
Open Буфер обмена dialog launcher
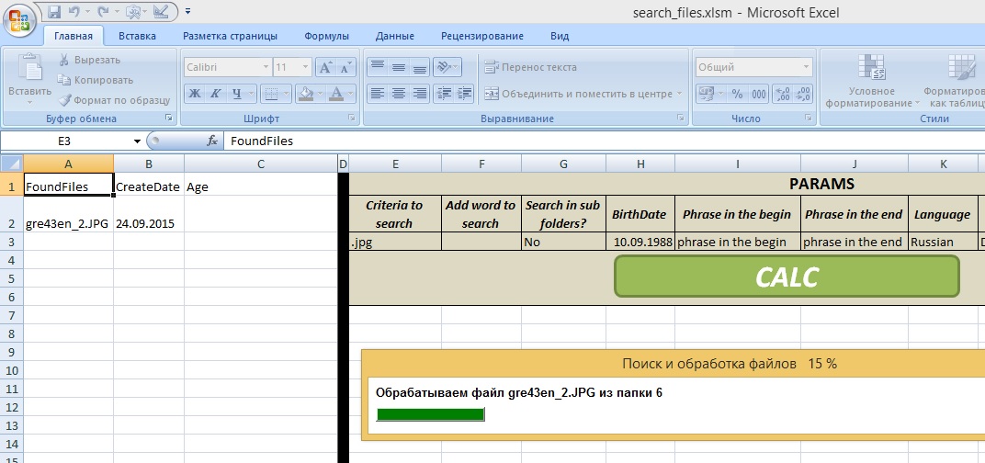[x=168, y=119]
